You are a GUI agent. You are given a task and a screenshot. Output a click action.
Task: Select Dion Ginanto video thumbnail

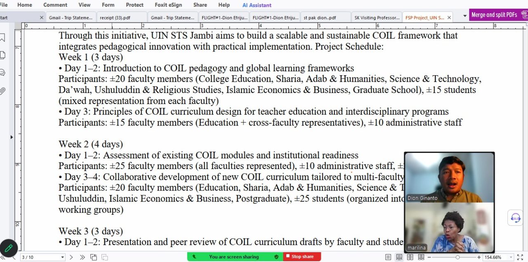[449, 178]
